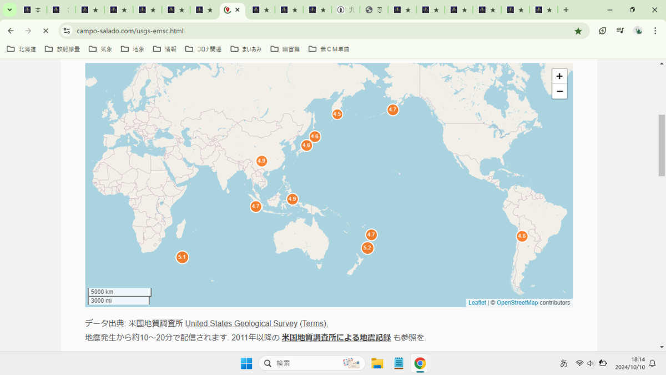Stop page loading with X button

pos(46,31)
